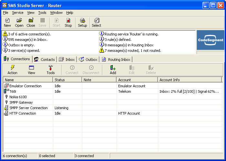Click the Telekom account cell
This screenshot has width=226, height=161.
point(125,91)
